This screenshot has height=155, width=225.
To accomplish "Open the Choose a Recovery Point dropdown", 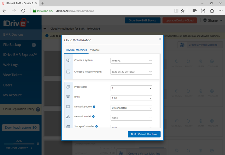I will point(131,72).
